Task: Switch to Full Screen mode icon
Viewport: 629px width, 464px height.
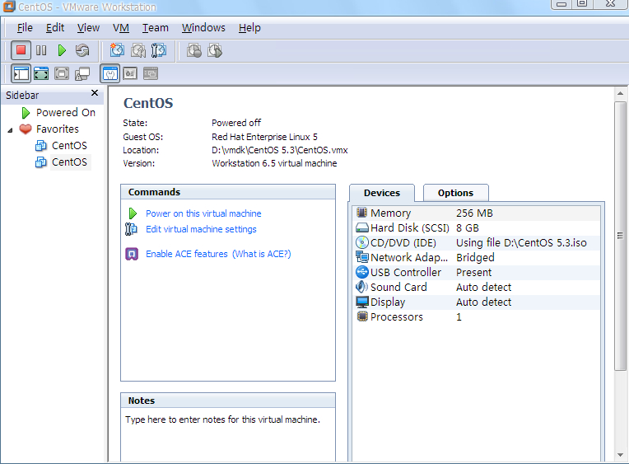Action: (41, 73)
